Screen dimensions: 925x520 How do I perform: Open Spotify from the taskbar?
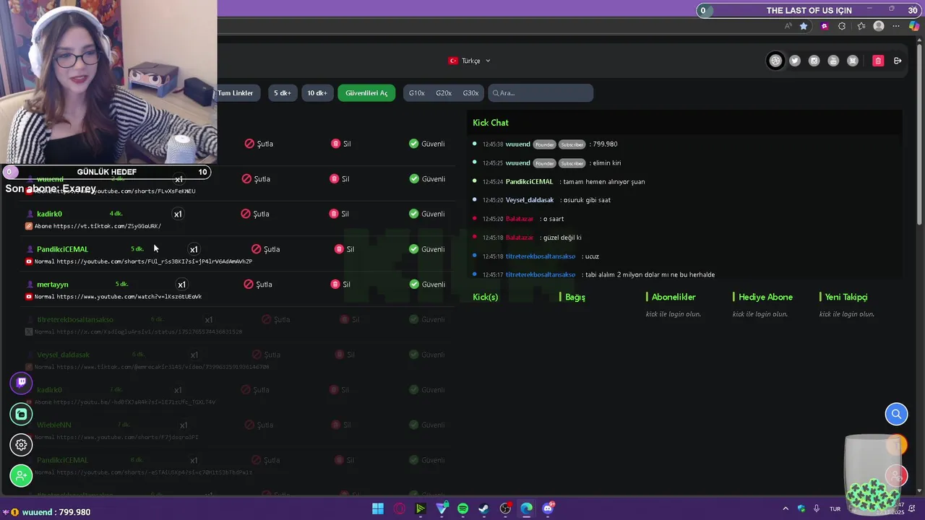pyautogui.click(x=462, y=508)
